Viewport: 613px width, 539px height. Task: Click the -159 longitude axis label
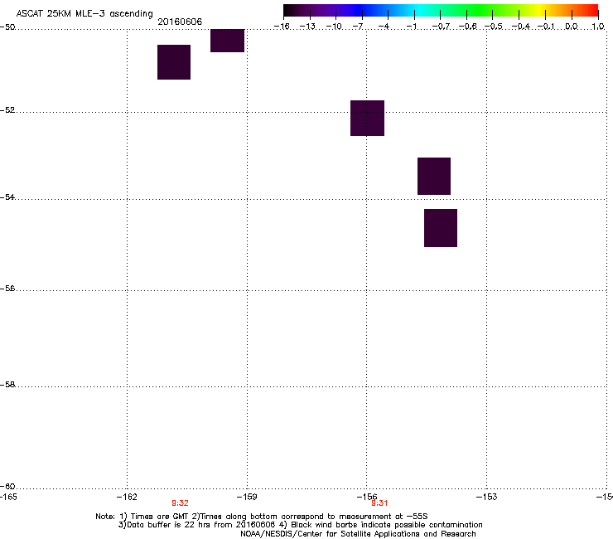point(247,497)
